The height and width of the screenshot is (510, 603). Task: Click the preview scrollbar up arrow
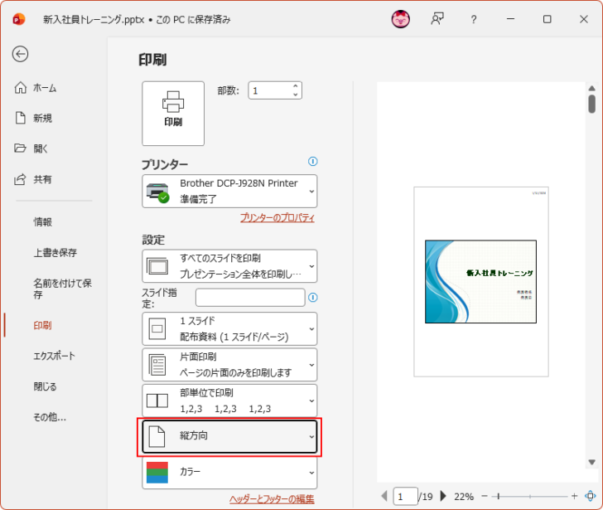tap(592, 89)
